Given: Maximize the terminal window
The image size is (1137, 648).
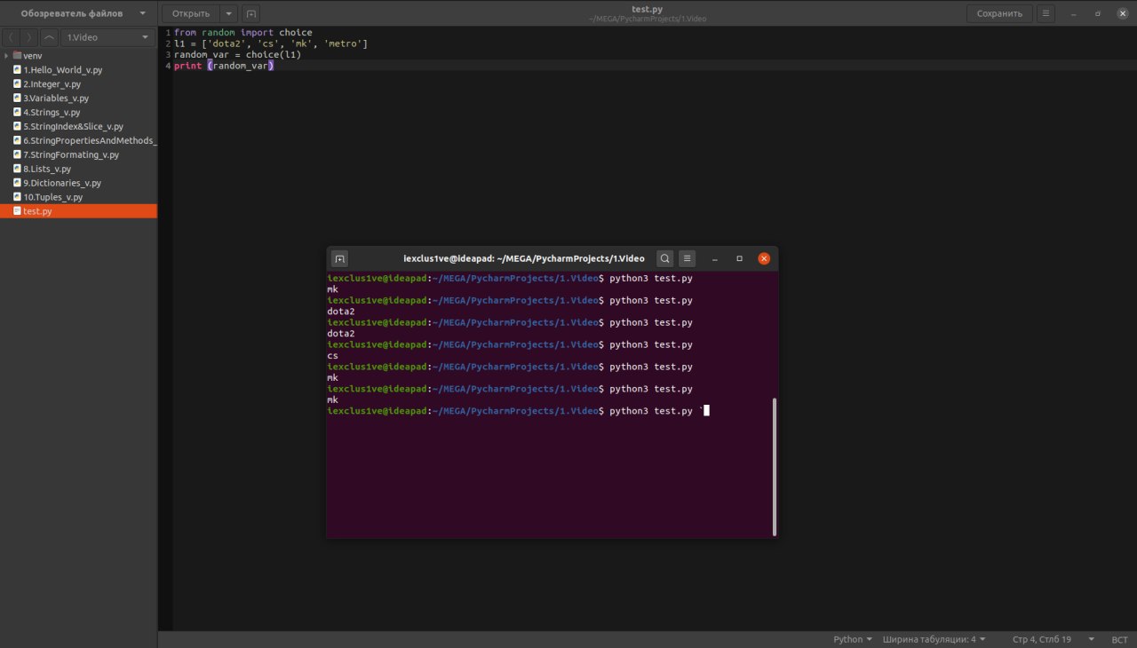Looking at the screenshot, I should coord(739,258).
